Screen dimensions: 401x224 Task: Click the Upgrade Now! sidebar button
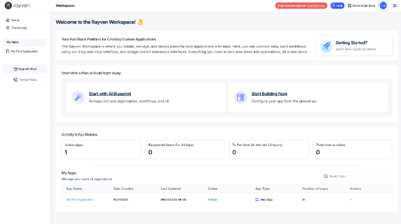(25, 69)
